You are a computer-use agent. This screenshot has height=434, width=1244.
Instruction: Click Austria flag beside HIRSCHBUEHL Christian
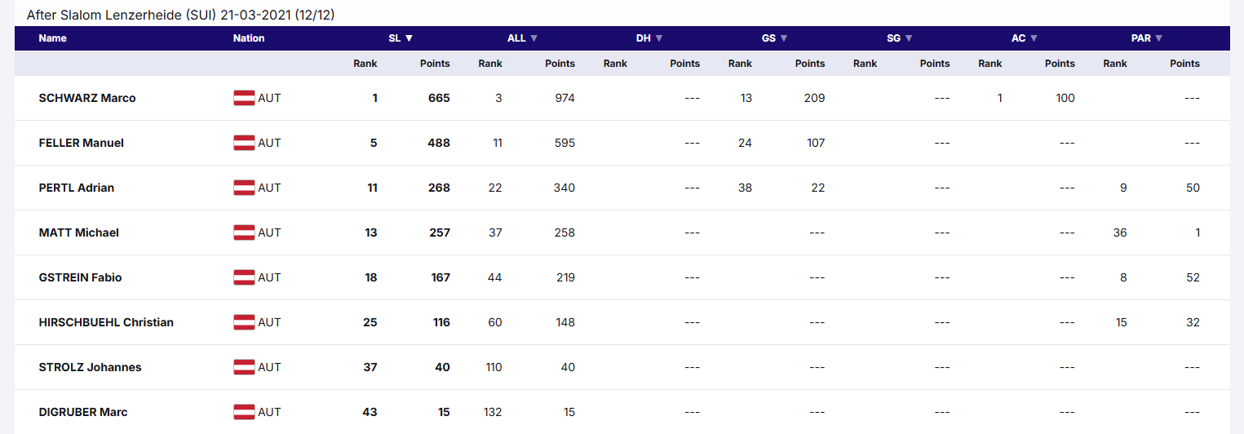tap(244, 322)
